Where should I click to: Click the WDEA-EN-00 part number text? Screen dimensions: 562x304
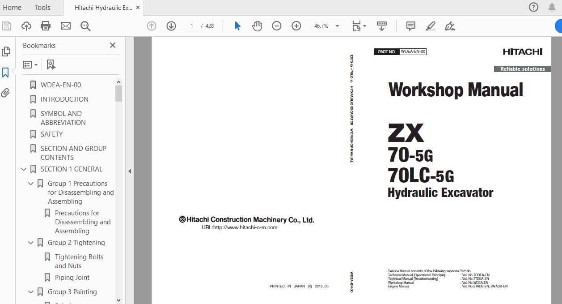(x=413, y=51)
